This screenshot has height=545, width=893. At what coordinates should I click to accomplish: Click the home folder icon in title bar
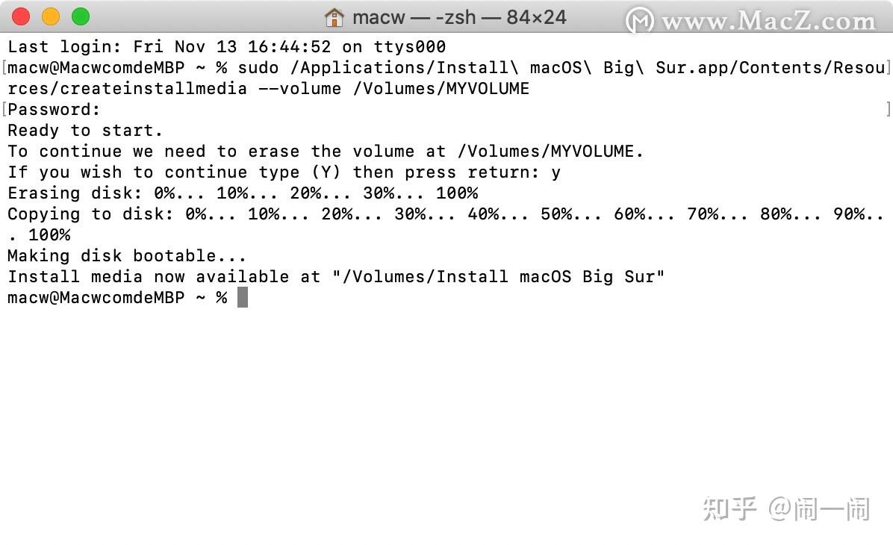335,18
